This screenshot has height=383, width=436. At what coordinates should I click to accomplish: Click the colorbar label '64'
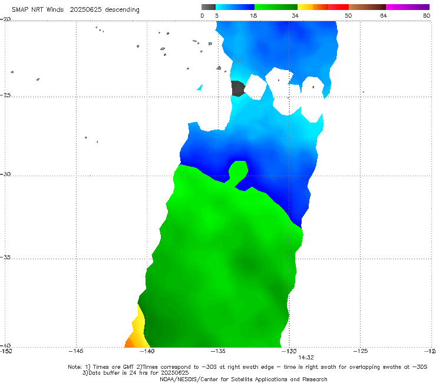point(384,15)
